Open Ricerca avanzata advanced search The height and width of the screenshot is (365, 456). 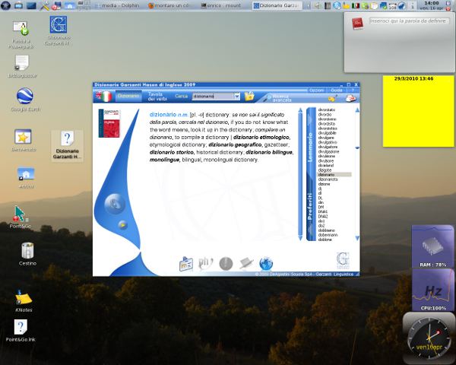pos(277,98)
